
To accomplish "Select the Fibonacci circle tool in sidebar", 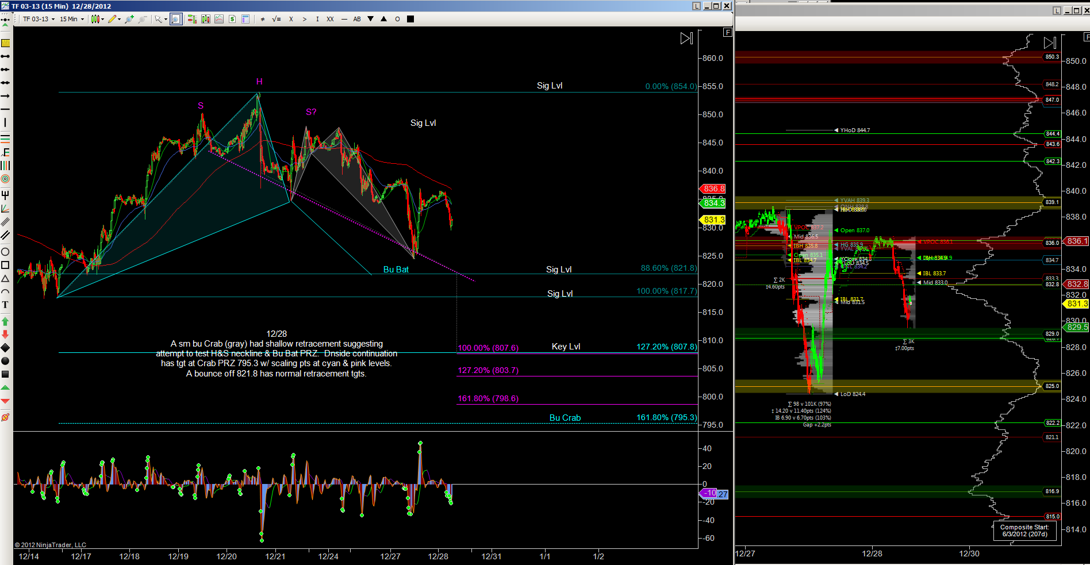I will (5, 179).
